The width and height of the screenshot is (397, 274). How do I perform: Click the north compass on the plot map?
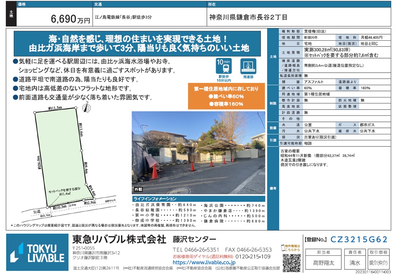[x=87, y=108]
